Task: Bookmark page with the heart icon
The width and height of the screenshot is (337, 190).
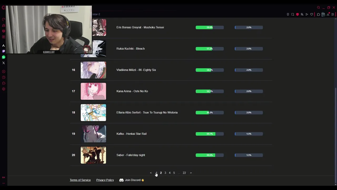Action: tap(311, 14)
